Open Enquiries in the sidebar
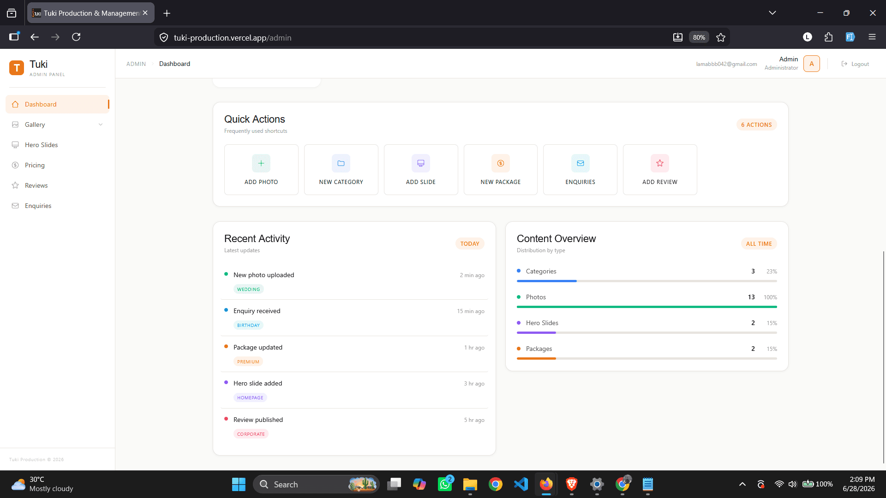886x498 pixels. (x=57, y=206)
